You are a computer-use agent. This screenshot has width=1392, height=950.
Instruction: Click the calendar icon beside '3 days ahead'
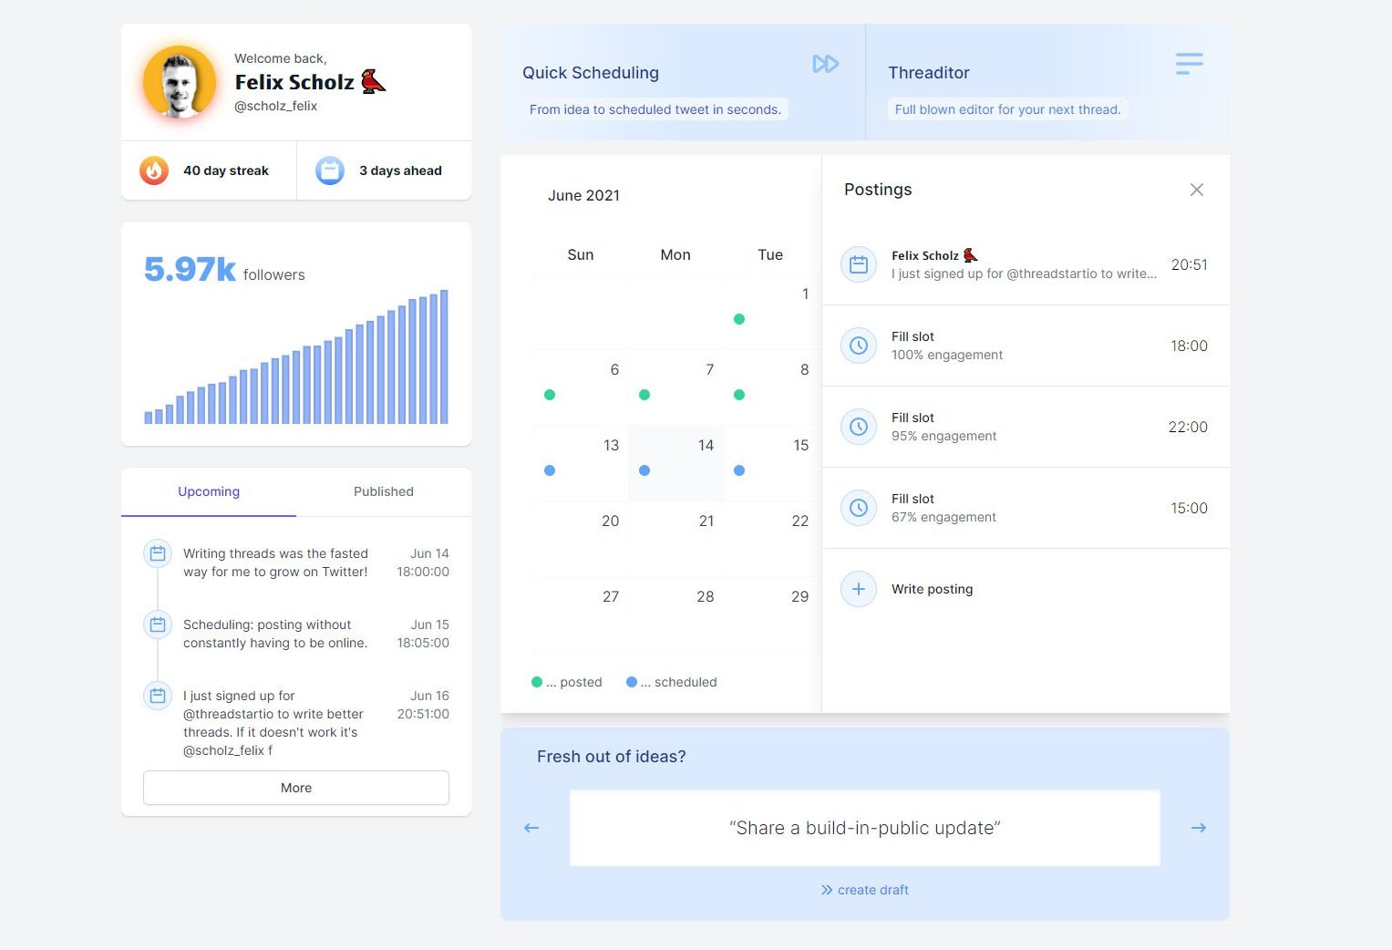tap(329, 170)
